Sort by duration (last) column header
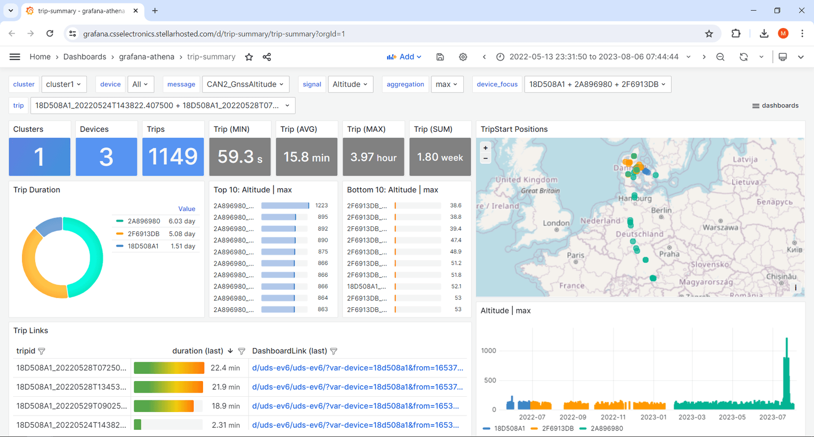 (198, 351)
